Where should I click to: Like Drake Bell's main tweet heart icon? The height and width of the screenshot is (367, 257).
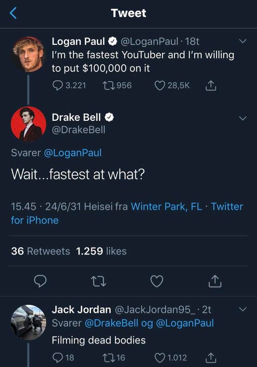tap(157, 281)
